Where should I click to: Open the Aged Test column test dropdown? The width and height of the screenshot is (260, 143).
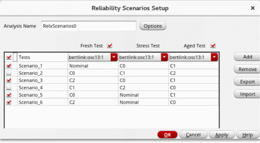(x=215, y=57)
